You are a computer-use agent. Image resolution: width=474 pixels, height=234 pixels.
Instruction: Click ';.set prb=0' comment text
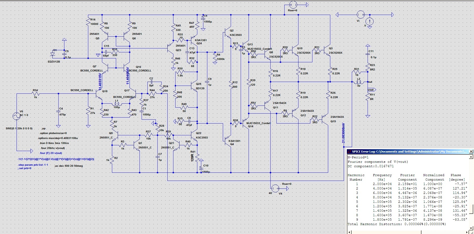click(x=24, y=168)
